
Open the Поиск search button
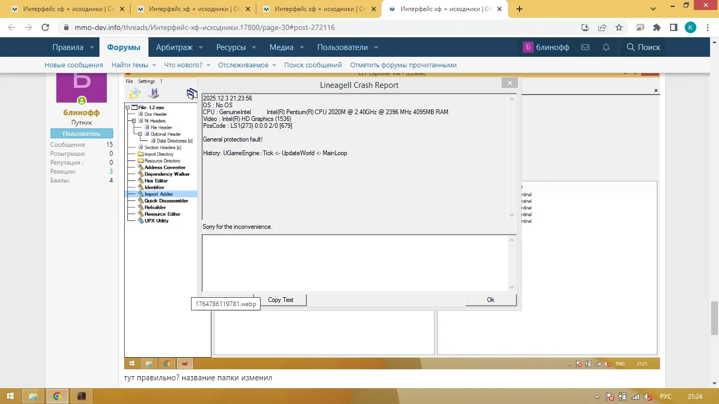pos(643,47)
